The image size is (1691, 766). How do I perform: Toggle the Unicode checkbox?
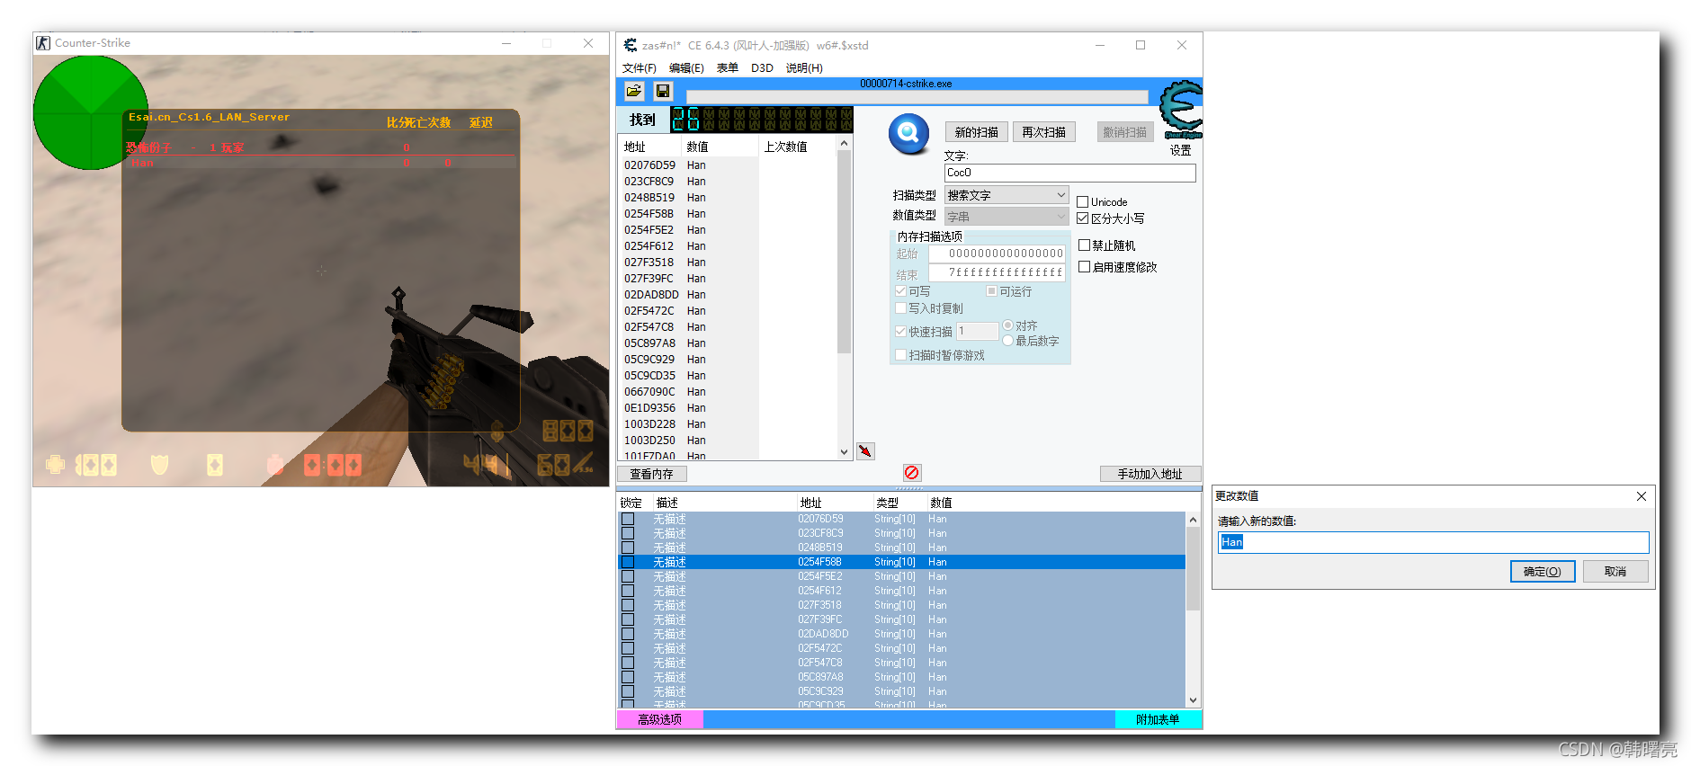pos(1083,202)
